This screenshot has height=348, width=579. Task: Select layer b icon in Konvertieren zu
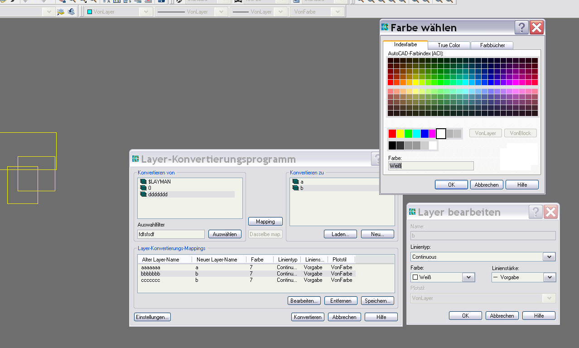pyautogui.click(x=296, y=188)
